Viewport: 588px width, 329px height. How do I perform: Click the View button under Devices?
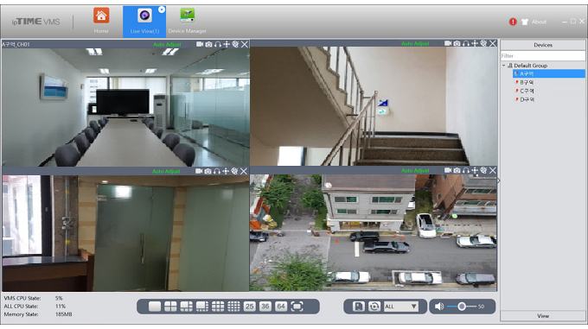tap(543, 316)
